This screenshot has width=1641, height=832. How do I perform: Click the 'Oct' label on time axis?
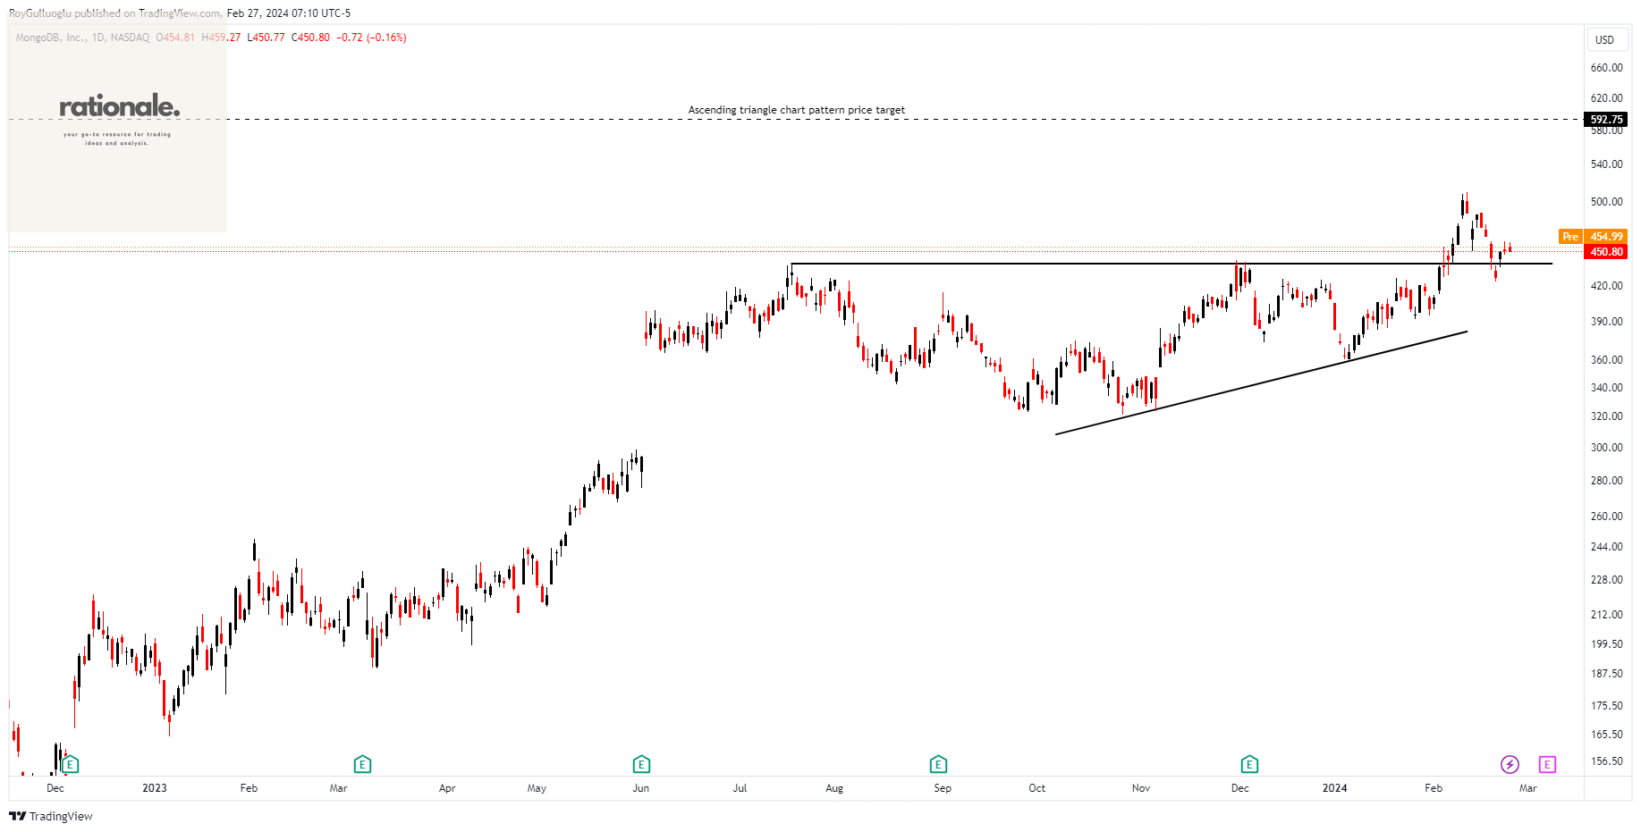1037,788
